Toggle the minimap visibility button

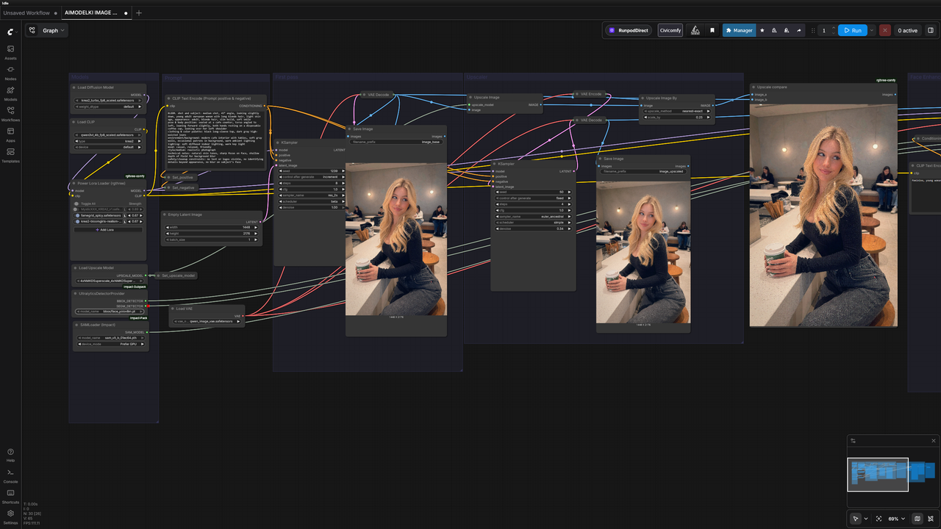coord(917,519)
